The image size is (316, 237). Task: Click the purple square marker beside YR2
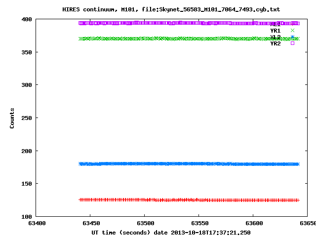[x=292, y=43]
